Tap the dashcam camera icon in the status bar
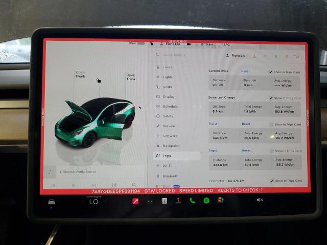Screen dimensions: 327x245 [189, 44]
